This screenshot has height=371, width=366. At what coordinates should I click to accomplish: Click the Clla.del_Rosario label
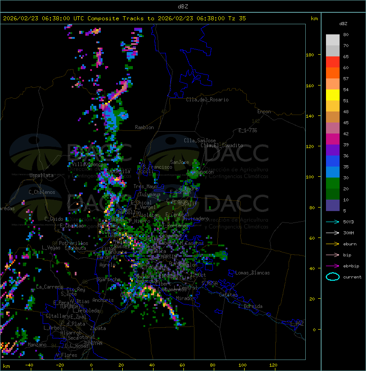click(207, 100)
